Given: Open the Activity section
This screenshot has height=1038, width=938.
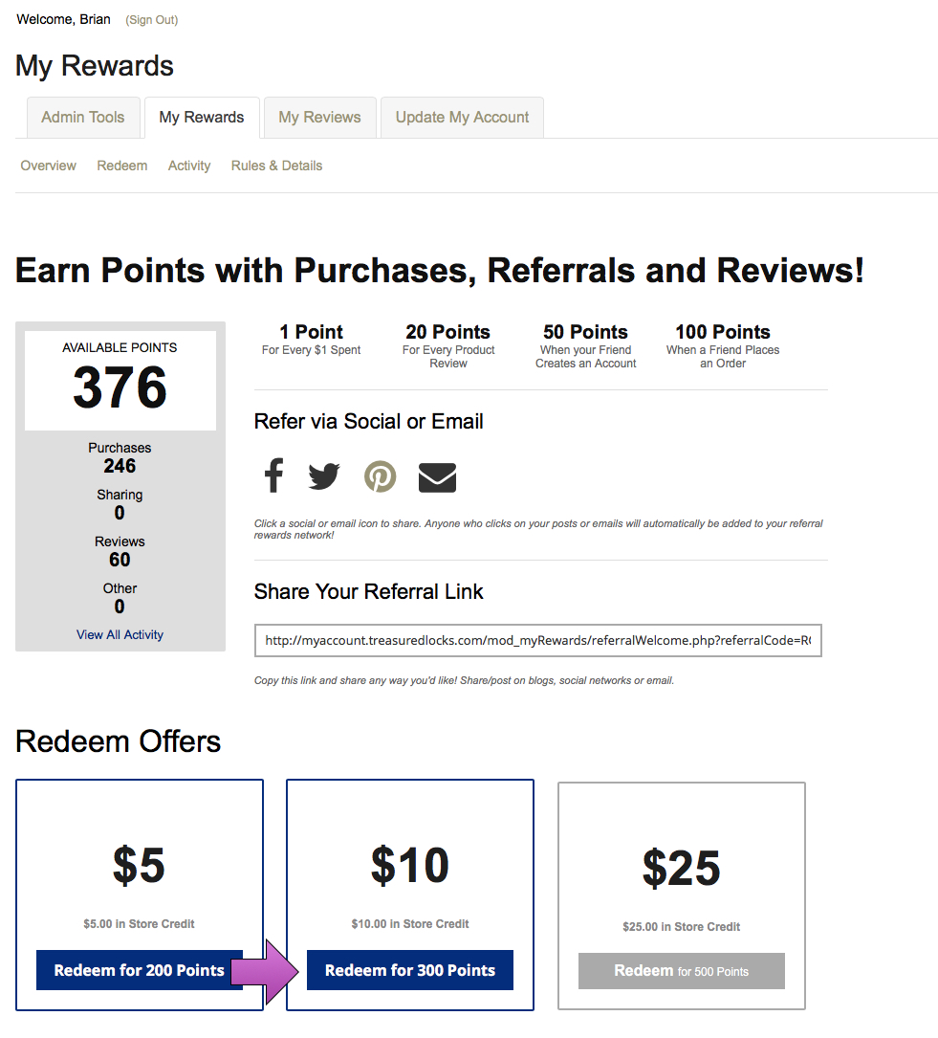Looking at the screenshot, I should pos(188,166).
